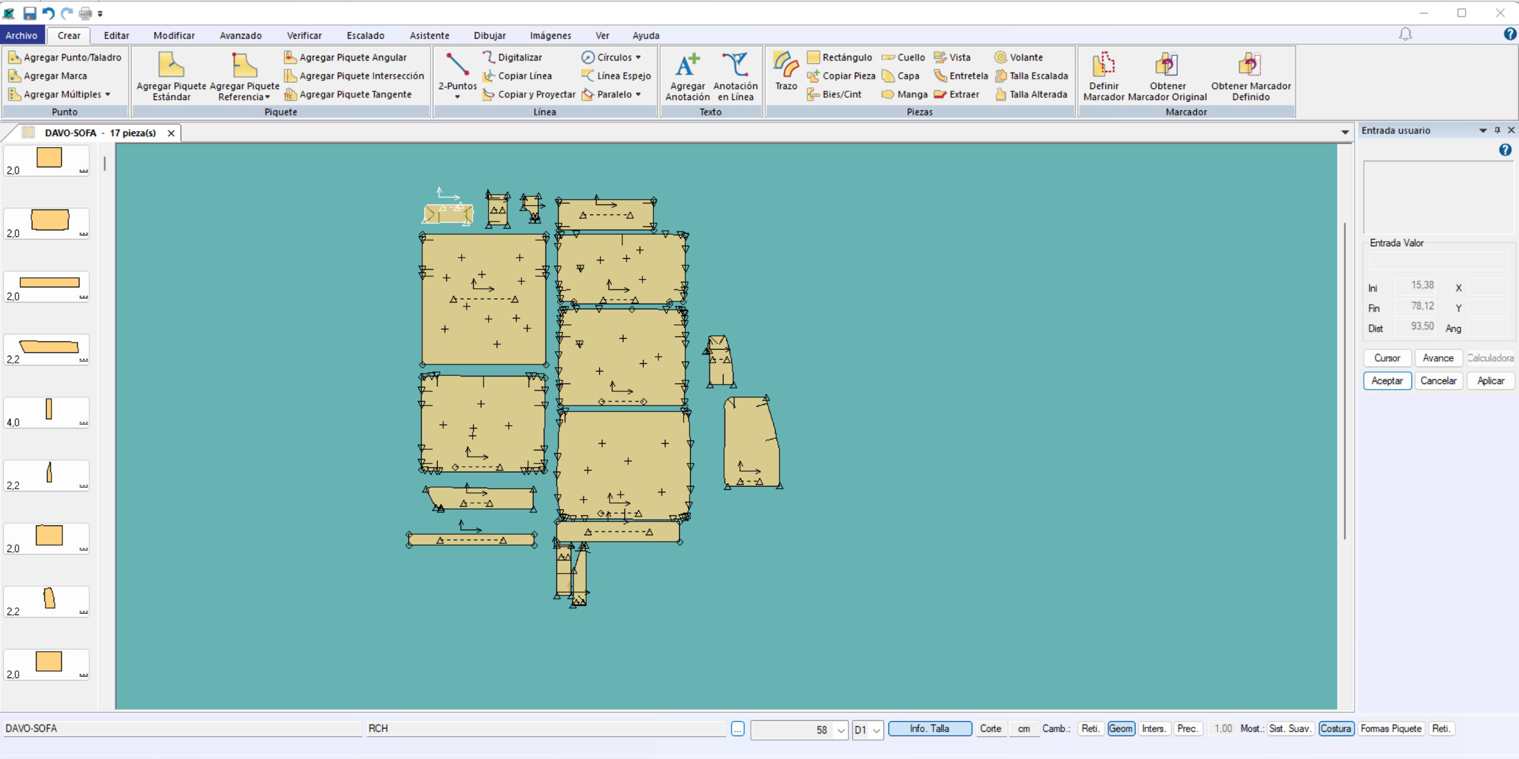Expand the Agregar Múltiples dropdown
The height and width of the screenshot is (759, 1519).
pyautogui.click(x=108, y=94)
